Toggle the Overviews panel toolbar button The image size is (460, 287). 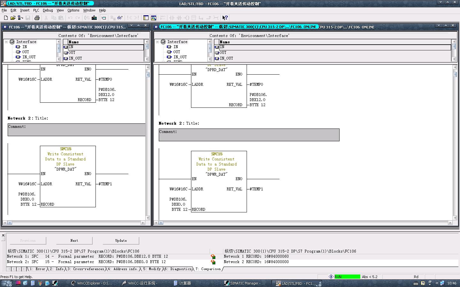point(146,18)
